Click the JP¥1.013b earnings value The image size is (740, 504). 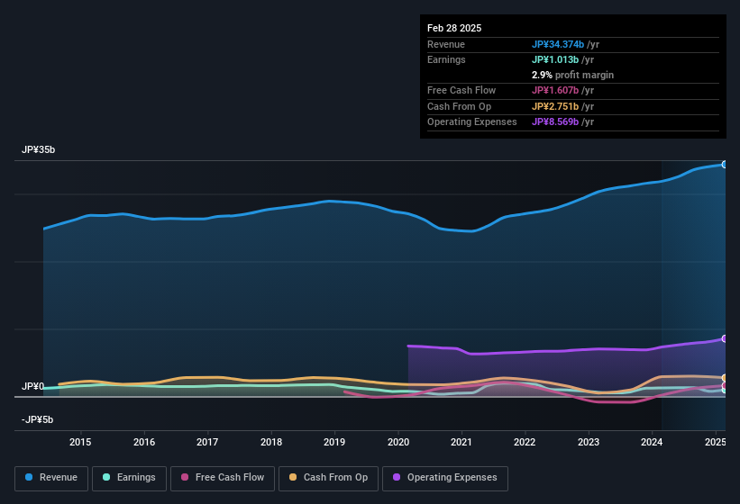[x=555, y=59]
